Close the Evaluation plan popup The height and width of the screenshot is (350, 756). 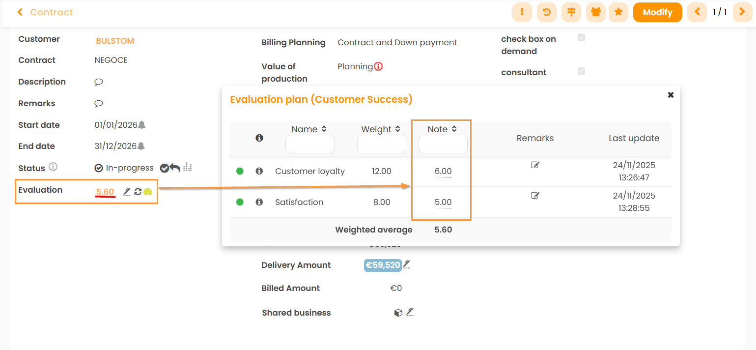[x=671, y=95]
